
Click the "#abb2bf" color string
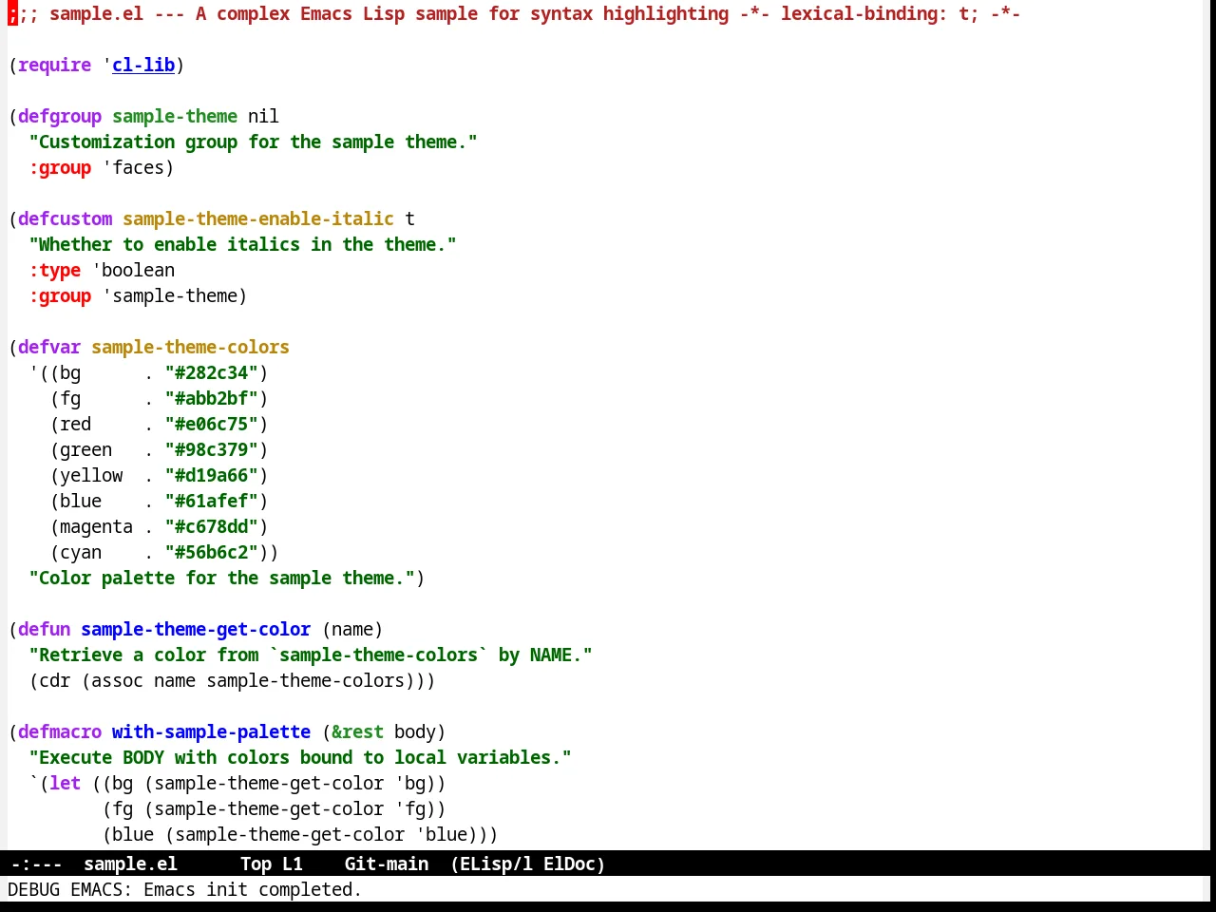211,398
